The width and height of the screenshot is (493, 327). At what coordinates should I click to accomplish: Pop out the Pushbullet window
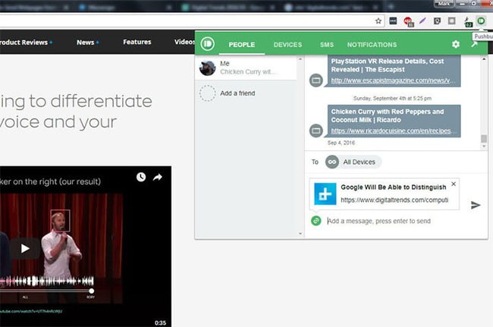pos(475,44)
